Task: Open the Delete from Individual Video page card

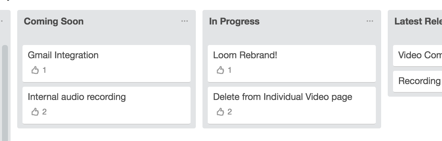Action: [292, 105]
